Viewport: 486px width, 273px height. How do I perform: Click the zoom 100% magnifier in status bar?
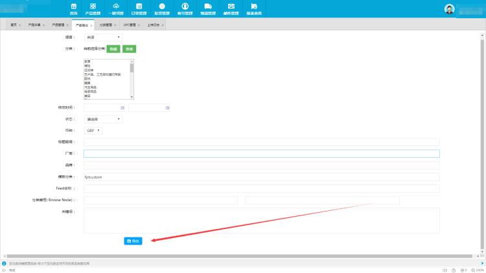(472, 270)
